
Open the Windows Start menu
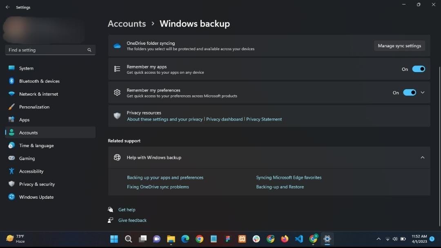coord(114,239)
